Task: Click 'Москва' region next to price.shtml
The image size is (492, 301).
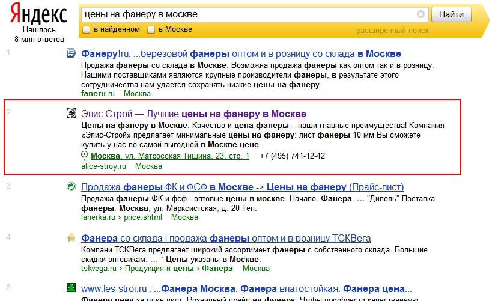Action: [x=184, y=217]
